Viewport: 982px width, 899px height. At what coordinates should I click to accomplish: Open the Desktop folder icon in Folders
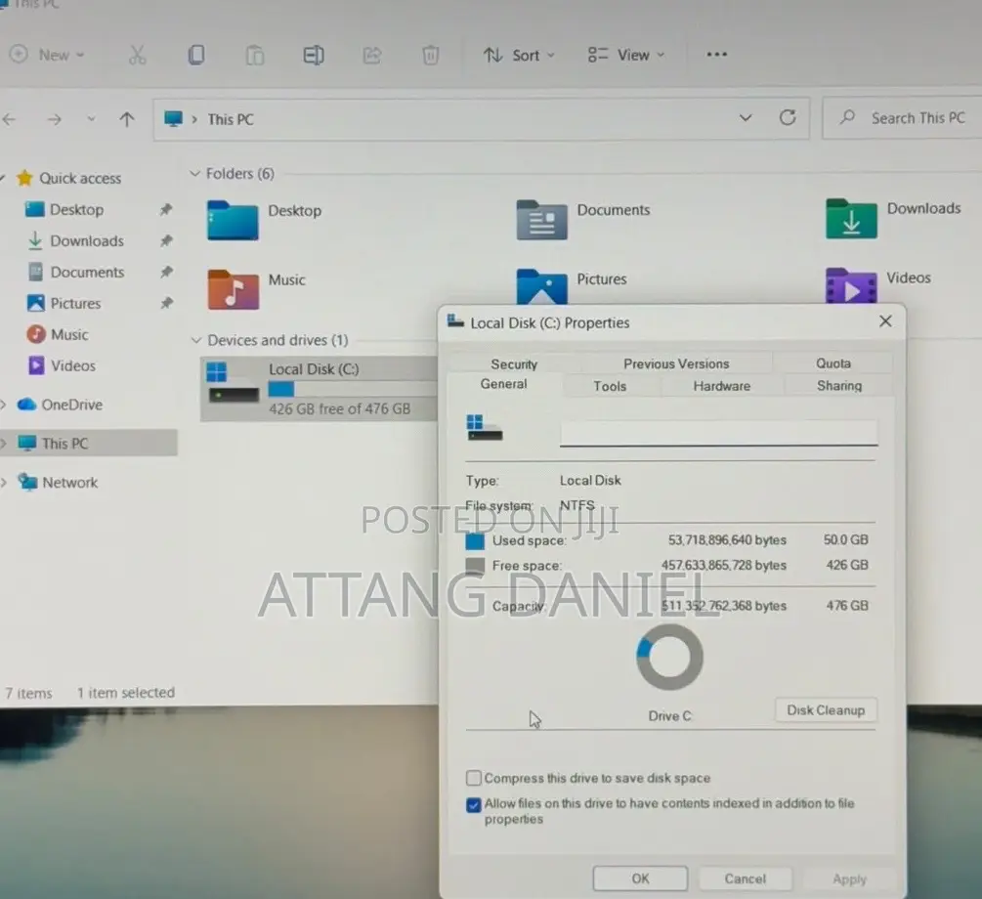tap(233, 220)
